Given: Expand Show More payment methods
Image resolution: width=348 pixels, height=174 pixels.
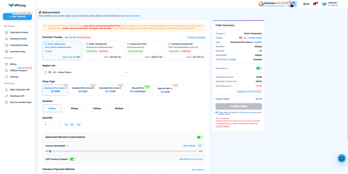Looking at the screenshot, I should pos(198,170).
